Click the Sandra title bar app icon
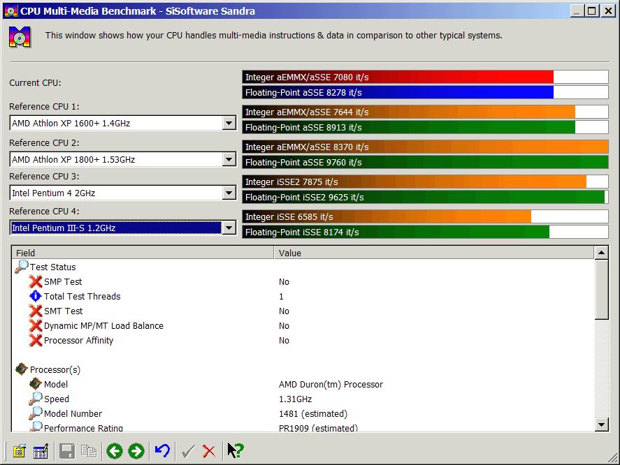620x465 pixels. tap(10, 10)
